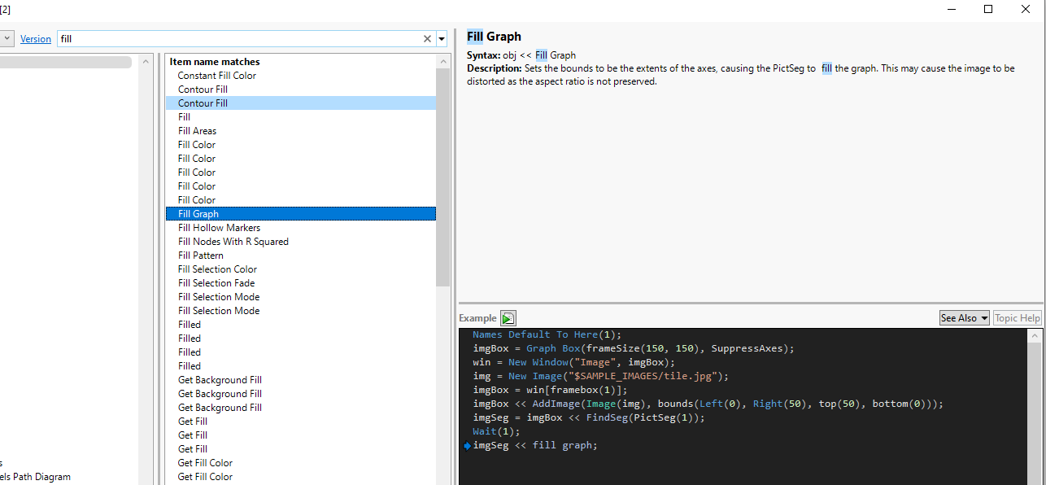Click the 'Fill Graph' heading in the description pane
1046x485 pixels.
pyautogui.click(x=494, y=37)
